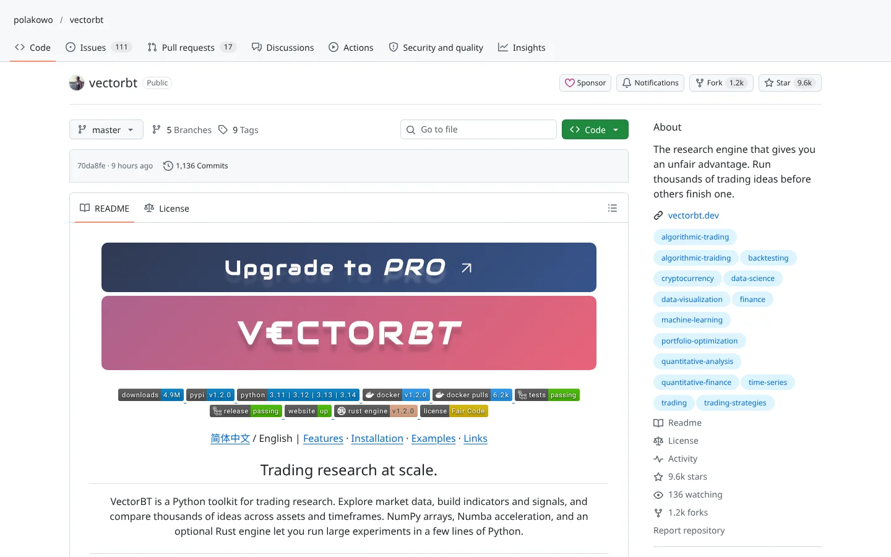Click the Upgrade to PRO banner
The height and width of the screenshot is (557, 891).
[349, 267]
